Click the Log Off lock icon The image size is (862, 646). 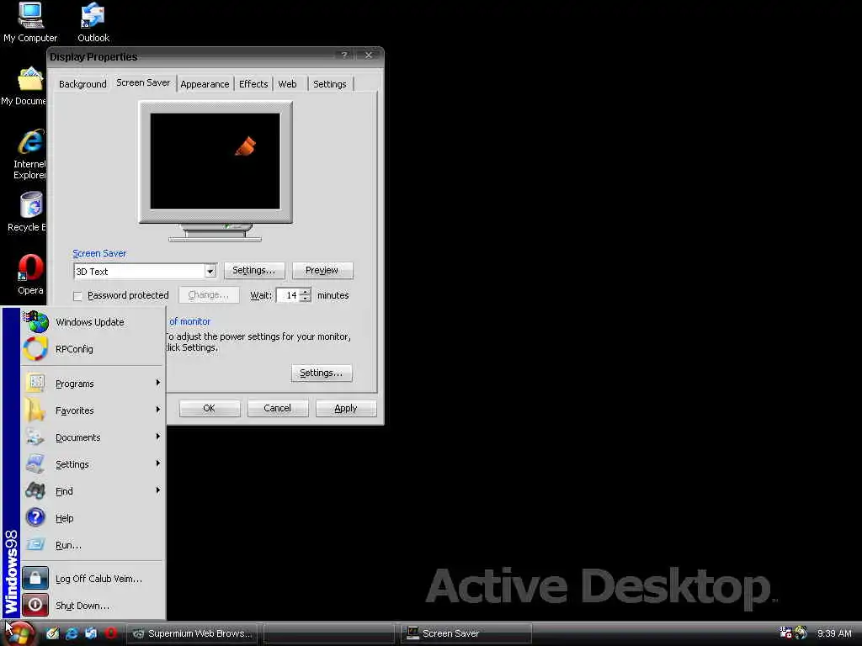pos(35,578)
